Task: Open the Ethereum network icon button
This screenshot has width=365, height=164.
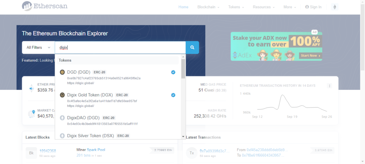Action: tap(335, 7)
